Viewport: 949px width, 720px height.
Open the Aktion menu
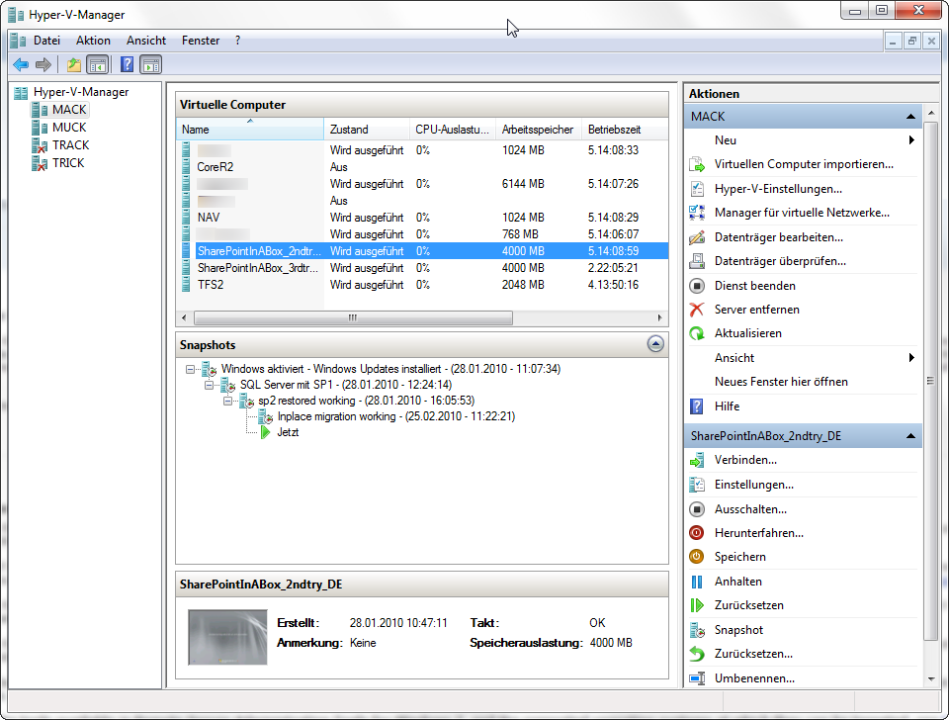click(x=93, y=41)
